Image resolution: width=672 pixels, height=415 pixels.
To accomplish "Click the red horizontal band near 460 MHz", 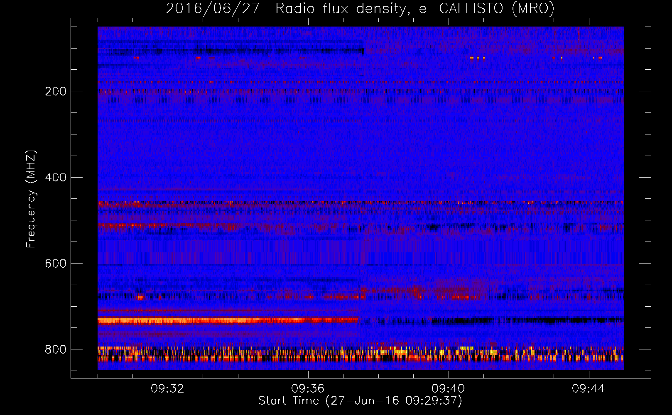I will point(361,203).
